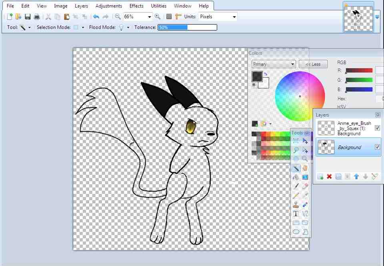384x266 pixels.
Task: Open the zoom percentage dropdown
Action: [149, 17]
